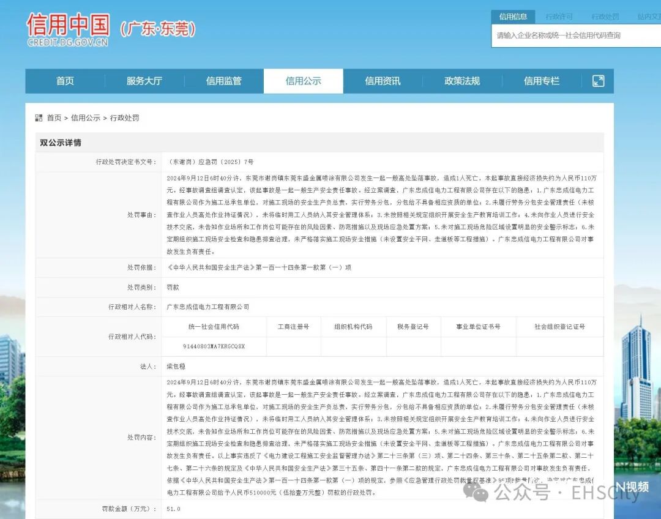Click the 双公示详情 section heading
The height and width of the screenshot is (519, 661).
61,143
